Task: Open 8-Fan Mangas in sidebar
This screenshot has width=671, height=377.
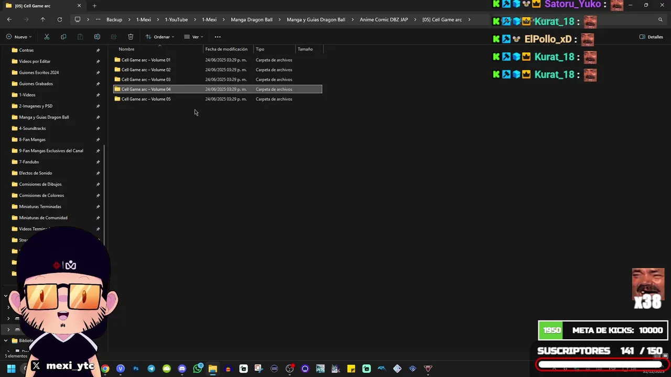Action: [x=32, y=139]
